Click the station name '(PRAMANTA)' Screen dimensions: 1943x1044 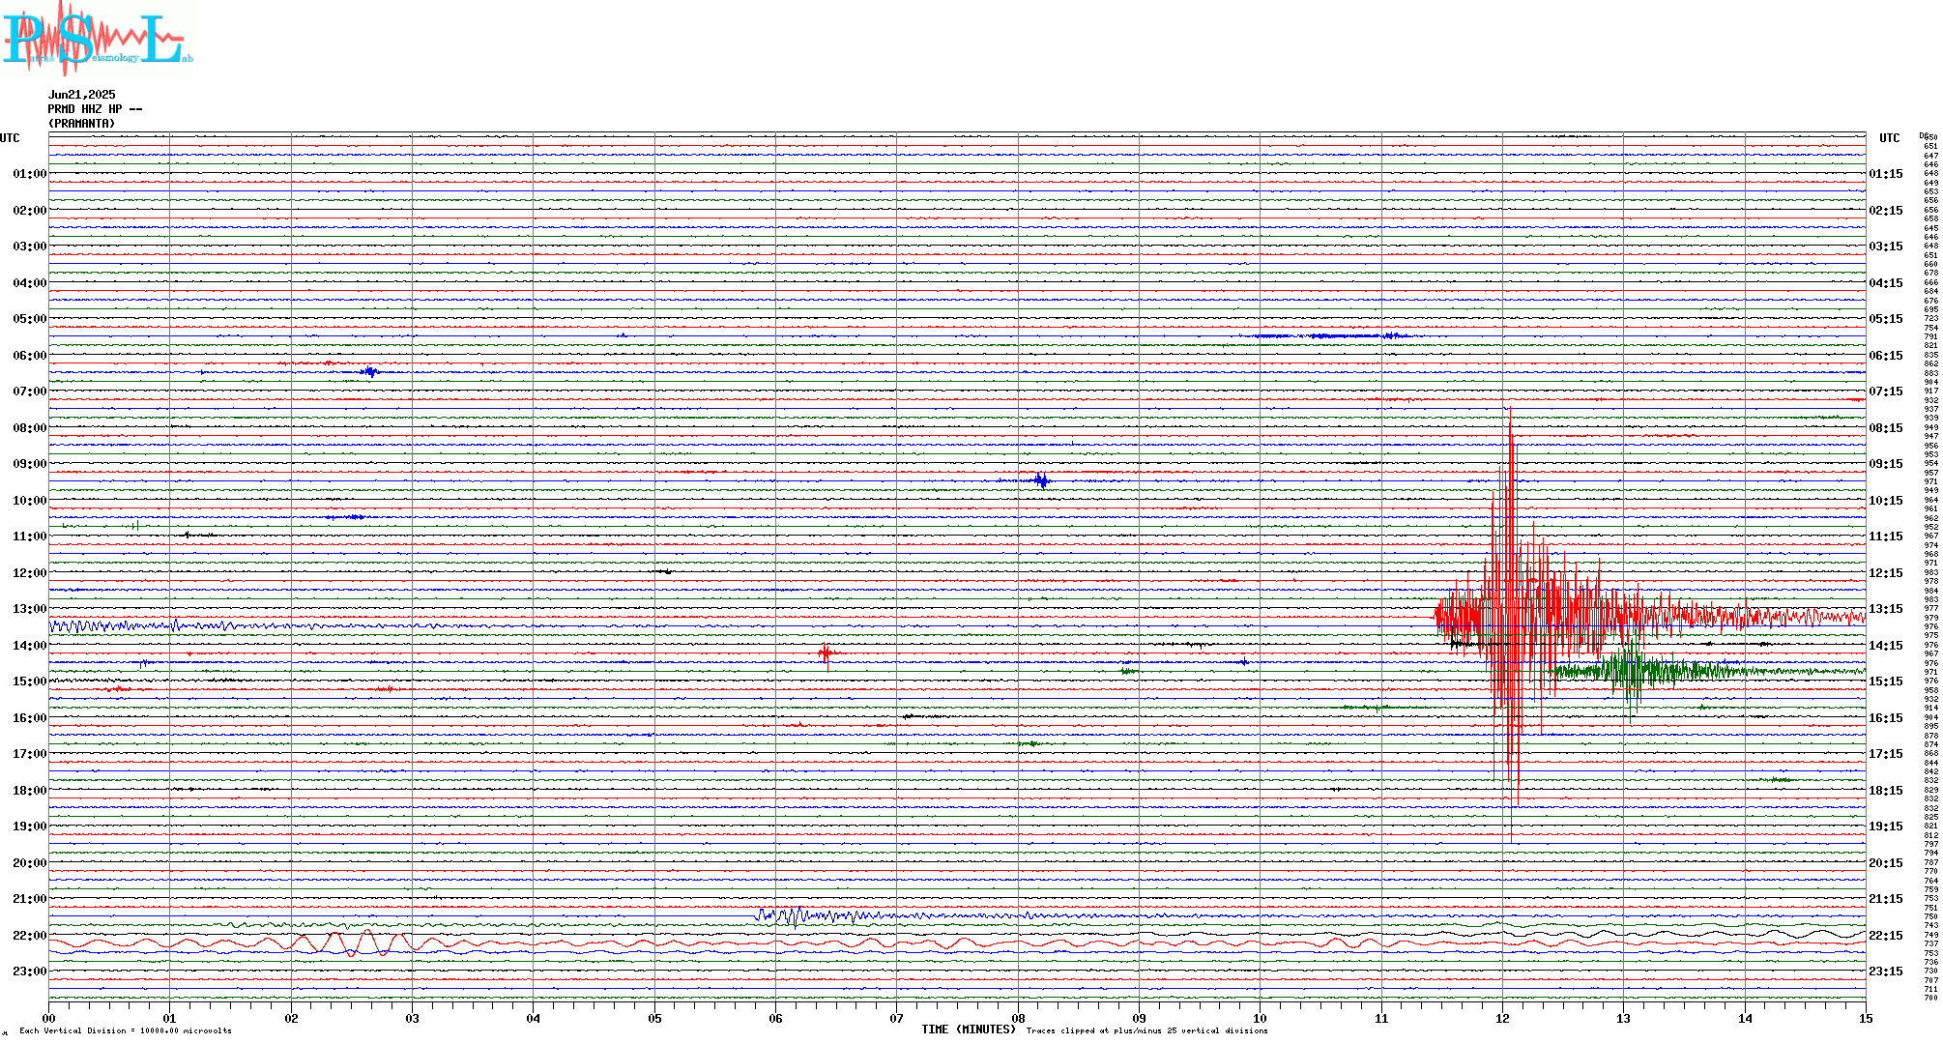(x=82, y=124)
